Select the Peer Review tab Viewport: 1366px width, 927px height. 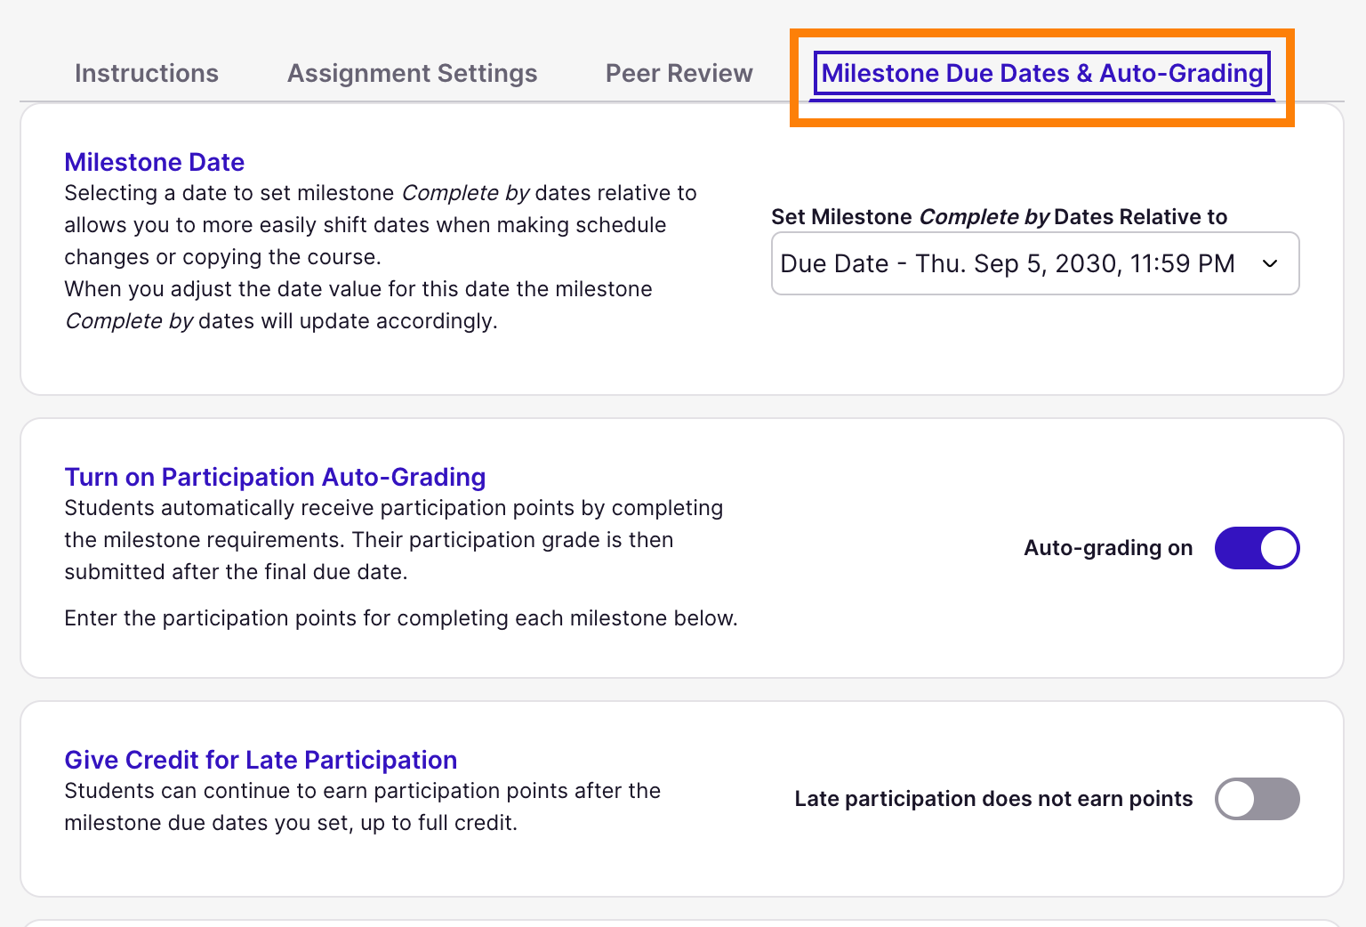coord(679,73)
